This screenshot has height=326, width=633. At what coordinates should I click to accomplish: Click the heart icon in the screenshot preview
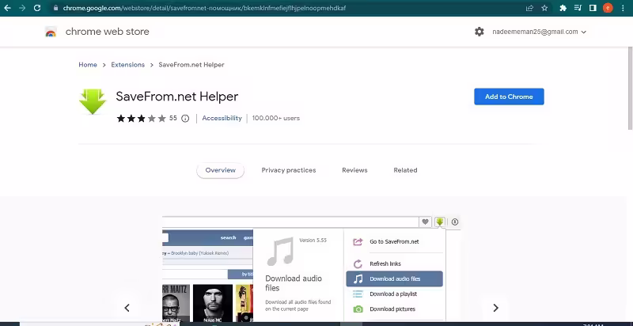point(425,222)
